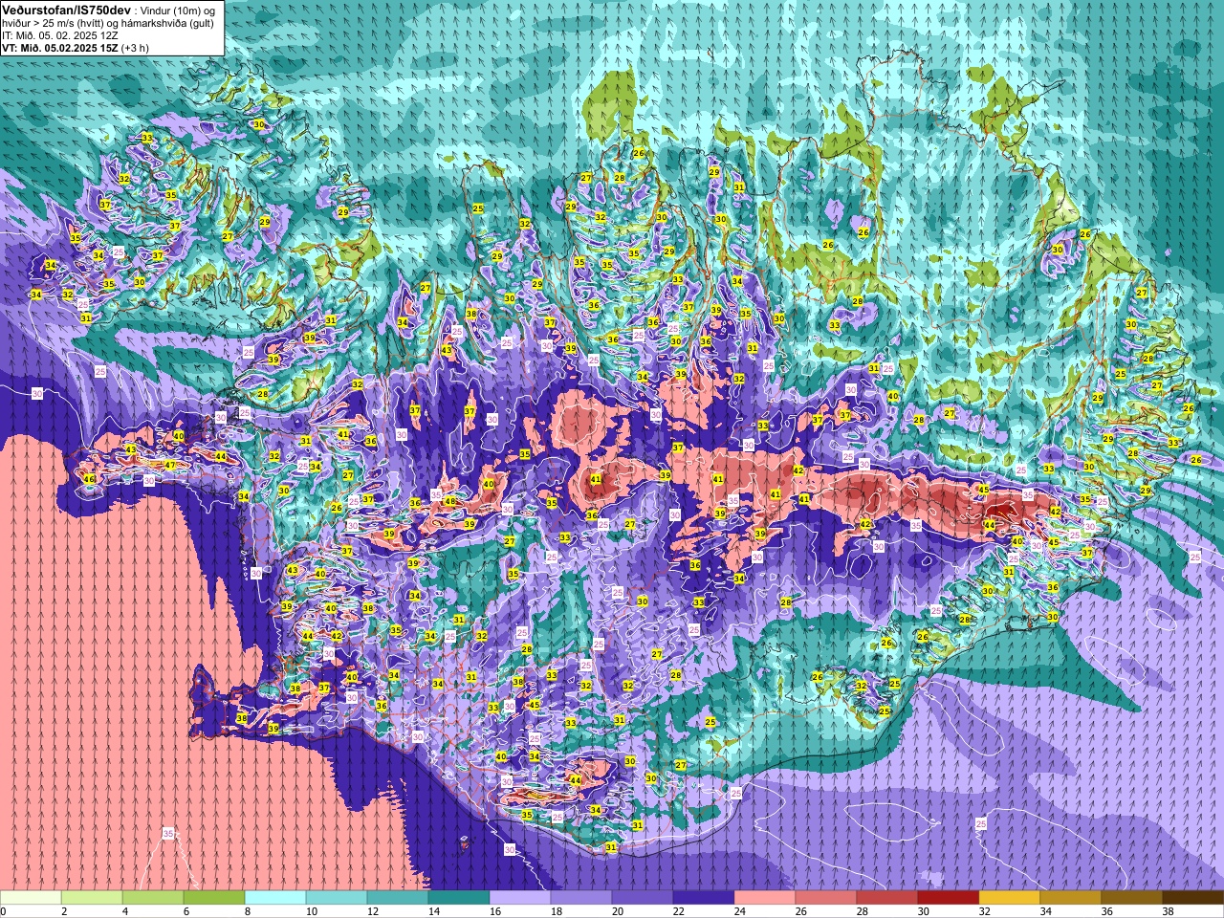This screenshot has height=918, width=1224.
Task: Click the turquoise 10–12 legend swatch
Action: [337, 898]
